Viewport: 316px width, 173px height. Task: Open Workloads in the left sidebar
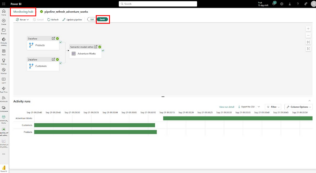[x=4, y=99]
